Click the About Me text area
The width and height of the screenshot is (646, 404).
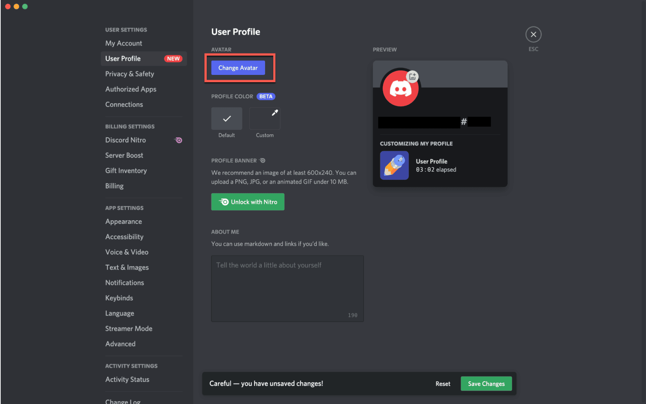287,289
